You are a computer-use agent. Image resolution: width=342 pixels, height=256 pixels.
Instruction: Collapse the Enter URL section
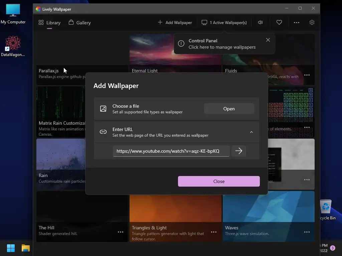point(251,132)
